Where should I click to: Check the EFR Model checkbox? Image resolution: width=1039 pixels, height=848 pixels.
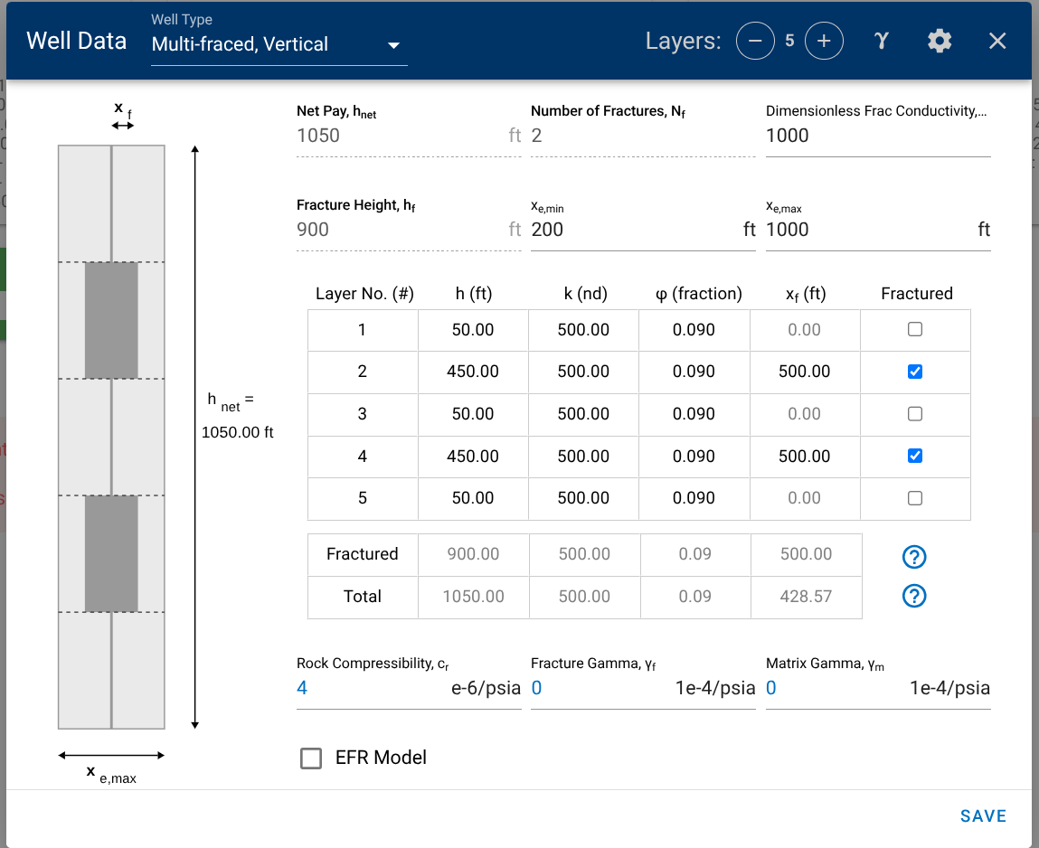tap(311, 758)
